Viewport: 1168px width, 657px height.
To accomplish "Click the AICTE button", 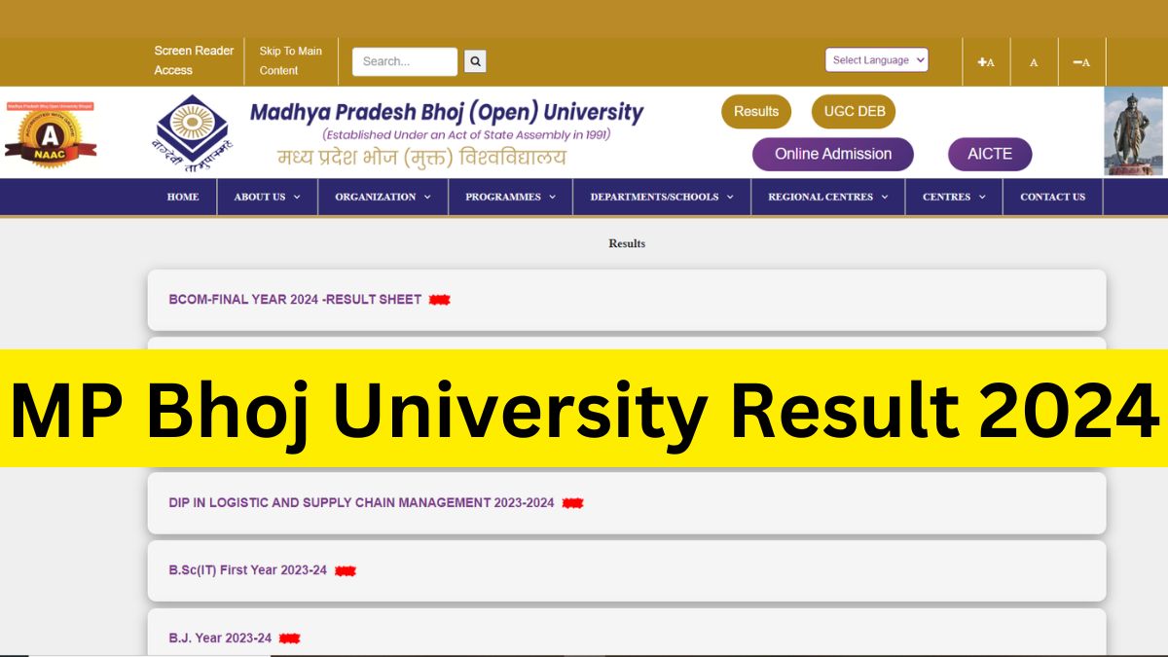I will click(x=990, y=154).
